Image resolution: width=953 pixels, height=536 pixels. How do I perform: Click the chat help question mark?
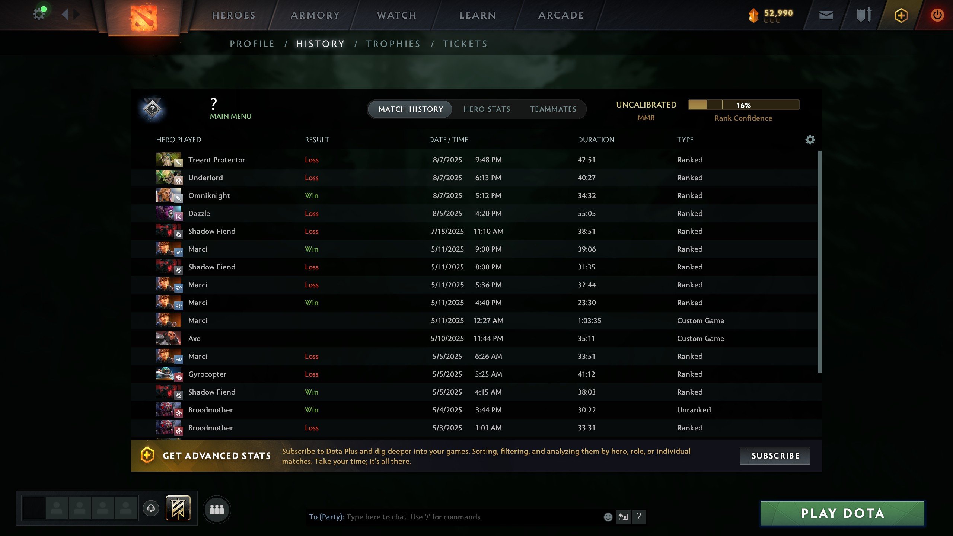639,517
